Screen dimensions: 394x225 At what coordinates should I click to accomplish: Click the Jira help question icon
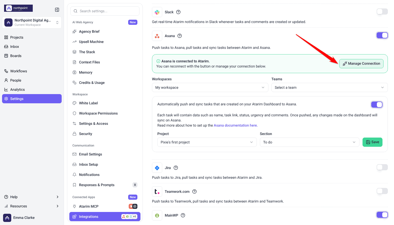(176, 168)
